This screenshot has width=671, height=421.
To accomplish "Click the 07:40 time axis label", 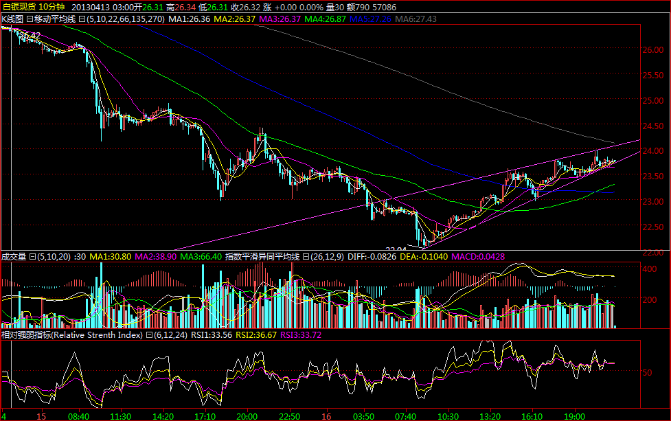I will pyautogui.click(x=405, y=416).
